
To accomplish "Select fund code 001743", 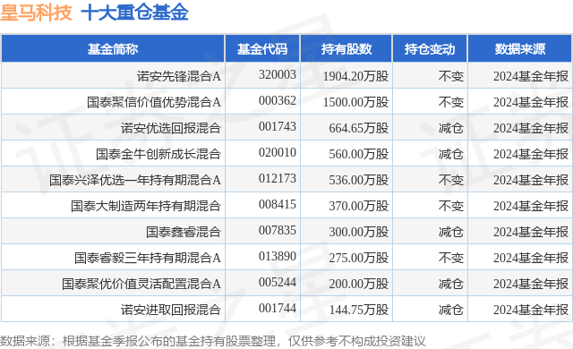I will (x=278, y=127).
